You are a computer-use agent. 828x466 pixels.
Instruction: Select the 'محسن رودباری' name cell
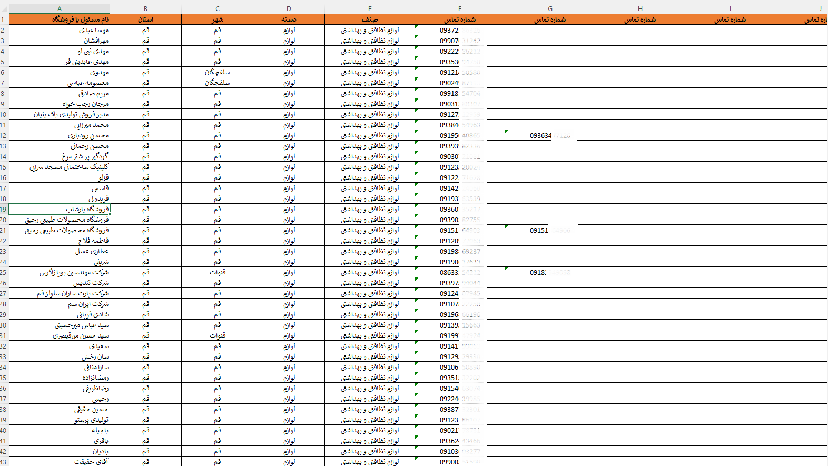point(60,135)
